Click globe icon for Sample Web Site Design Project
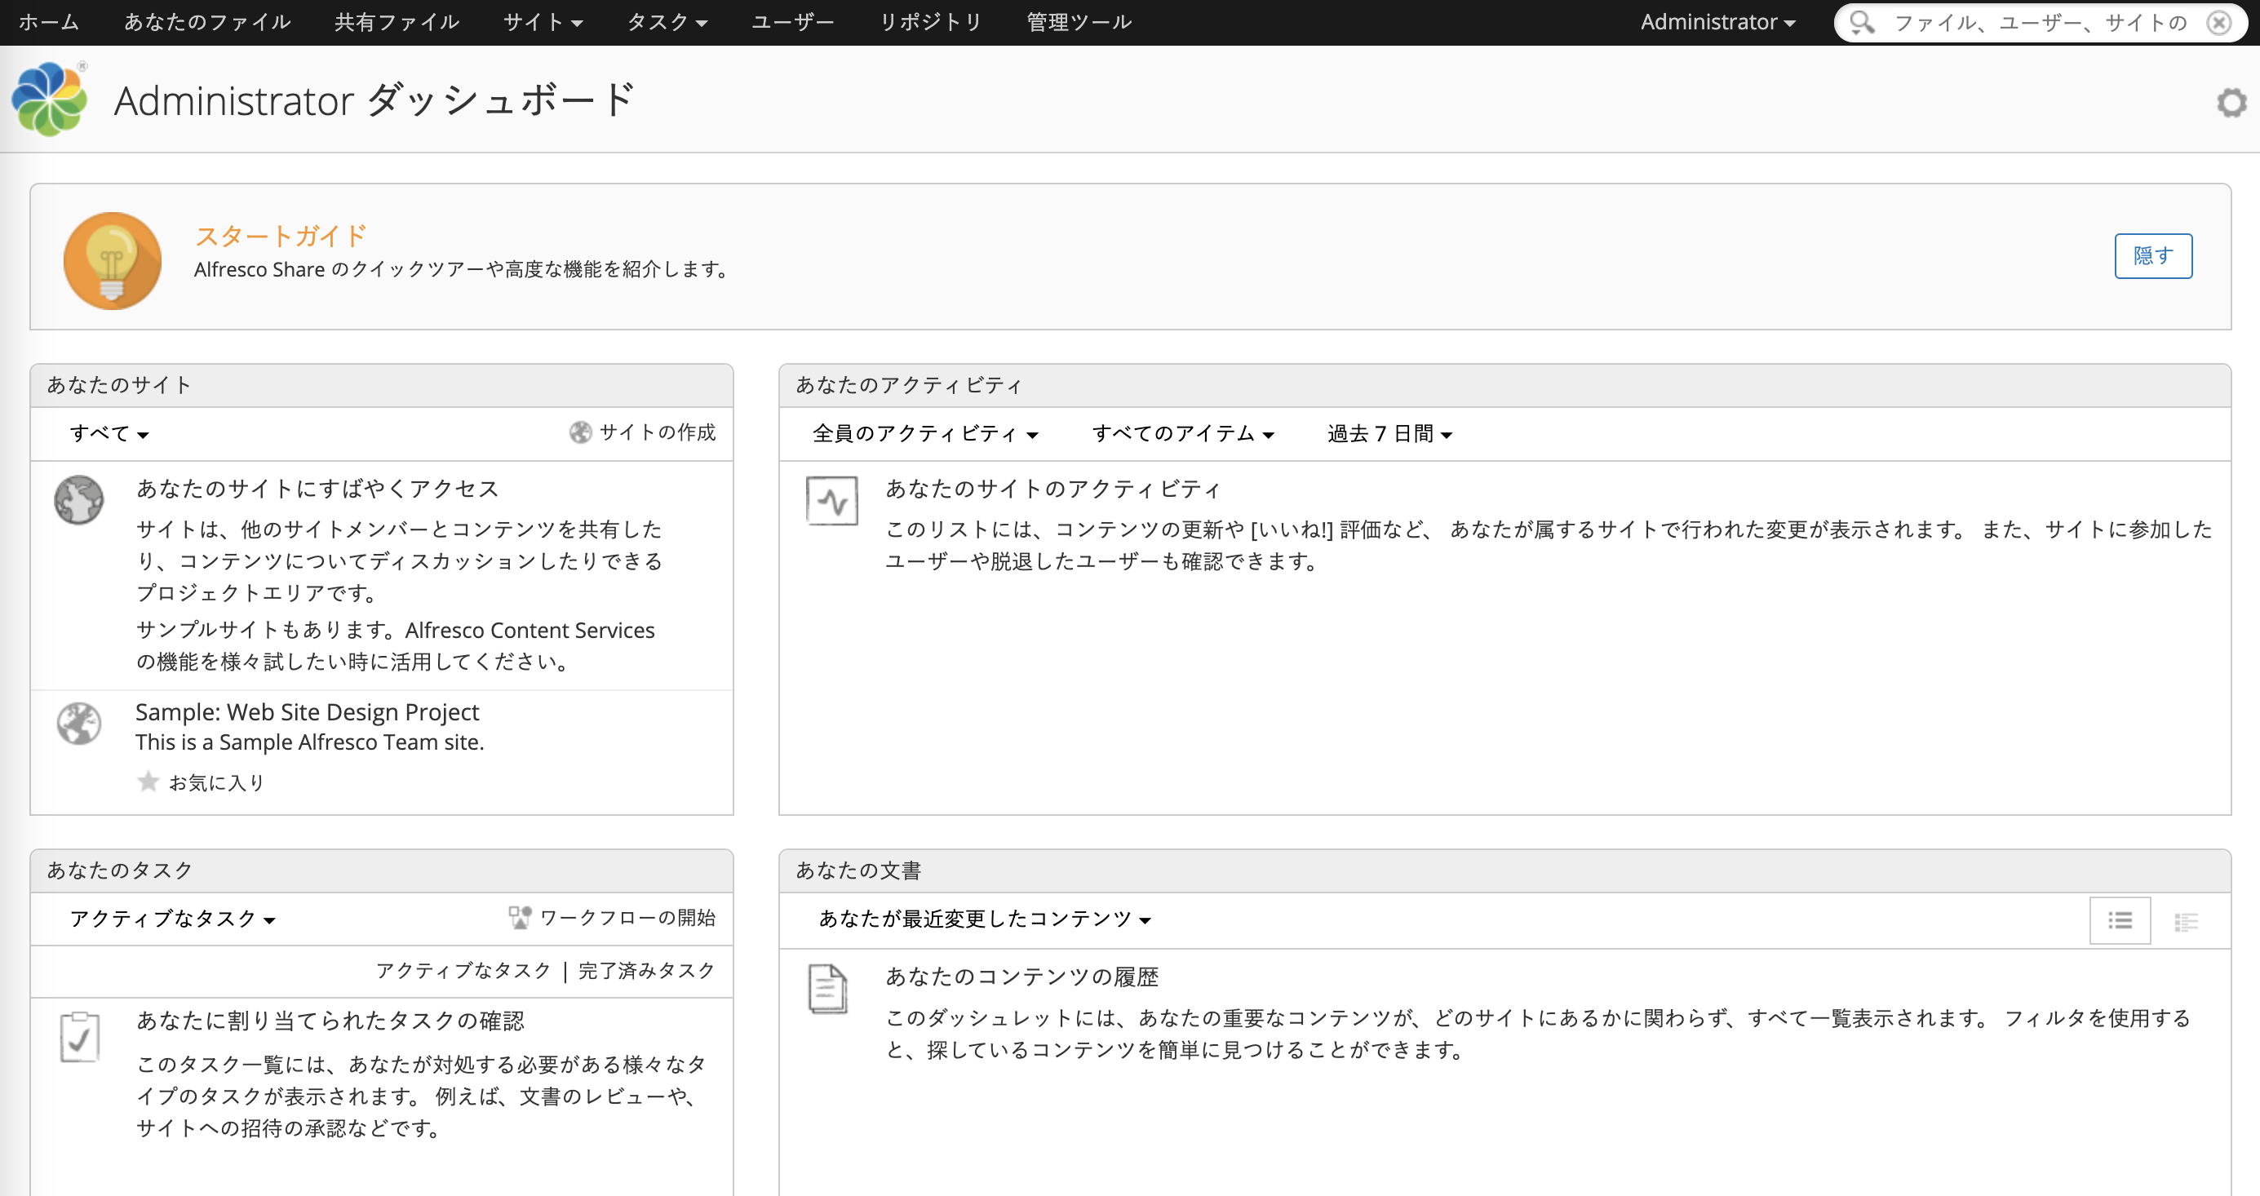Screen dimensions: 2260x1196 [x=79, y=724]
